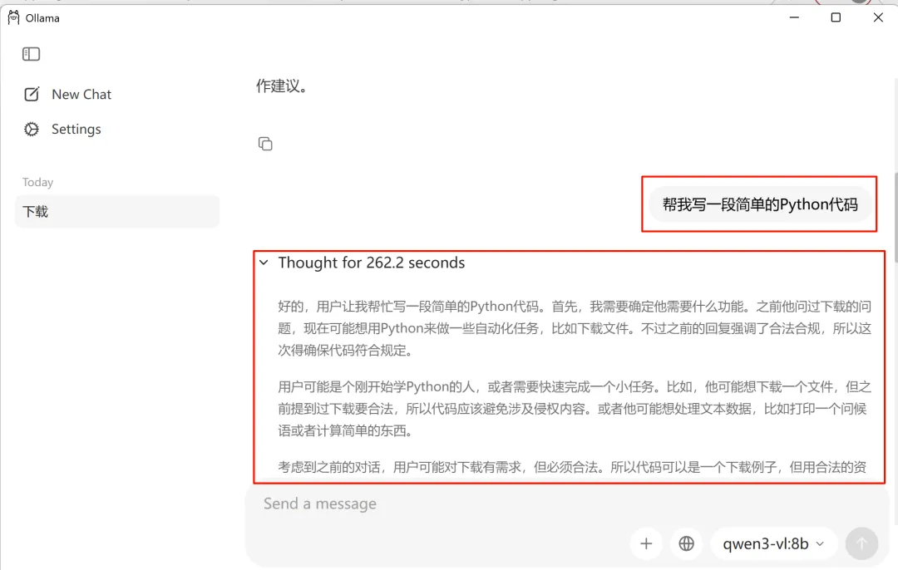The width and height of the screenshot is (898, 570).
Task: Open the qwen3-vl:8b model dropdown
Action: click(x=773, y=543)
